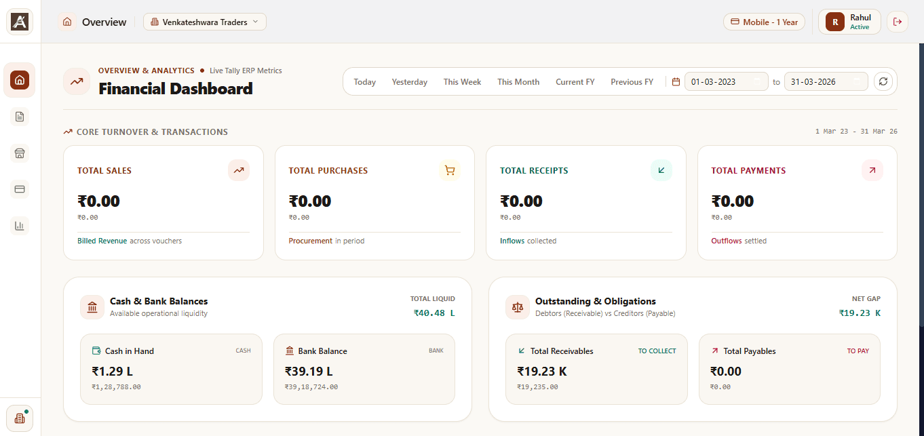Click the Core Turnover & Transactions heading
The image size is (924, 436).
click(152, 132)
